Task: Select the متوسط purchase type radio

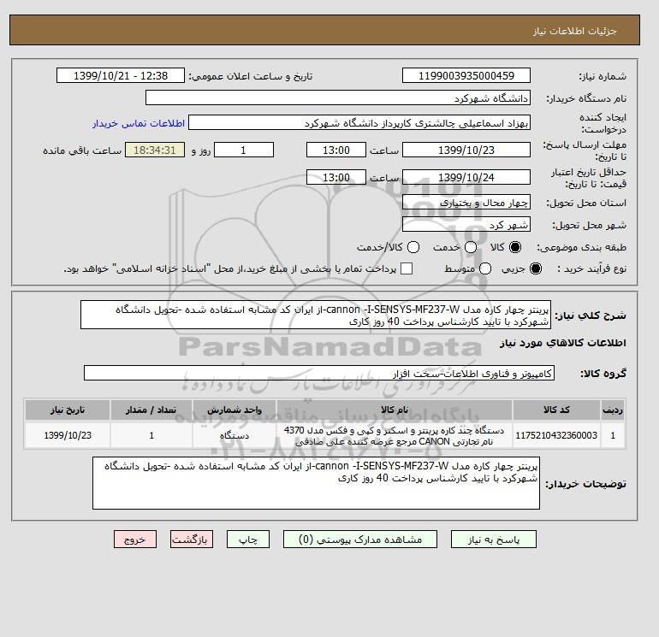Action: point(485,268)
